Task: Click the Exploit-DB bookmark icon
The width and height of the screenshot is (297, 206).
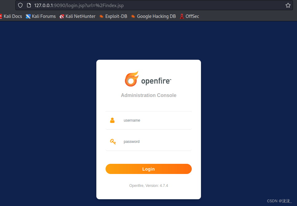Action: pos(102,16)
